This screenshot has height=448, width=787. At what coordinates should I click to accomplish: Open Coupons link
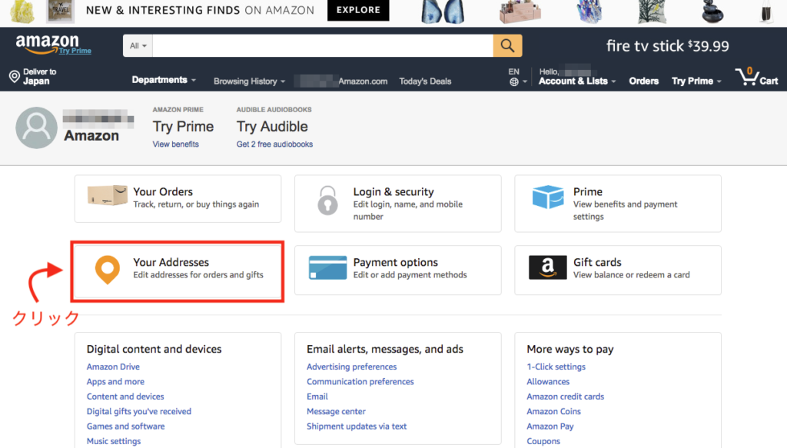pos(543,441)
